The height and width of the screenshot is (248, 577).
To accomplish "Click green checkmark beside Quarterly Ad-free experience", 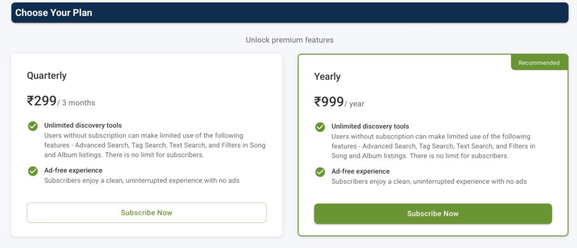I will click(x=33, y=171).
